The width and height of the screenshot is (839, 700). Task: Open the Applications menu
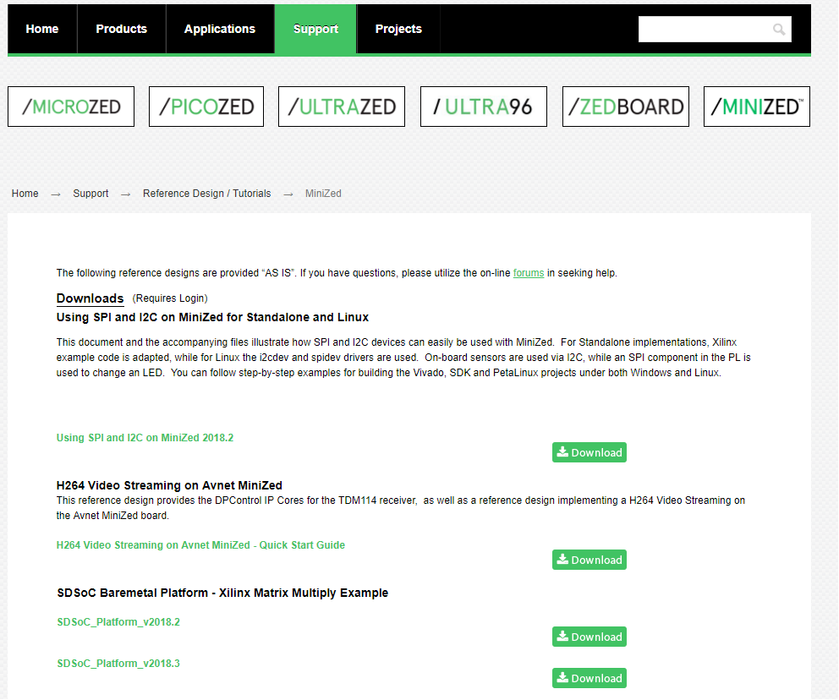pos(220,29)
